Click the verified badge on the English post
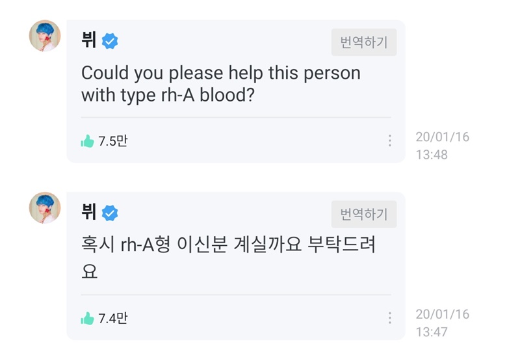Screen dimensions: 520x359 click(x=110, y=42)
